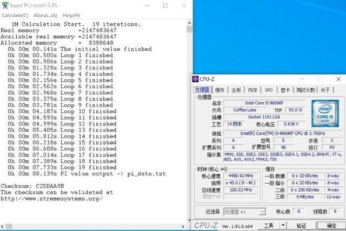Click the revision field showing P0
Image resolution: width=346 pixels, height=231 pixels.
pos(332,148)
